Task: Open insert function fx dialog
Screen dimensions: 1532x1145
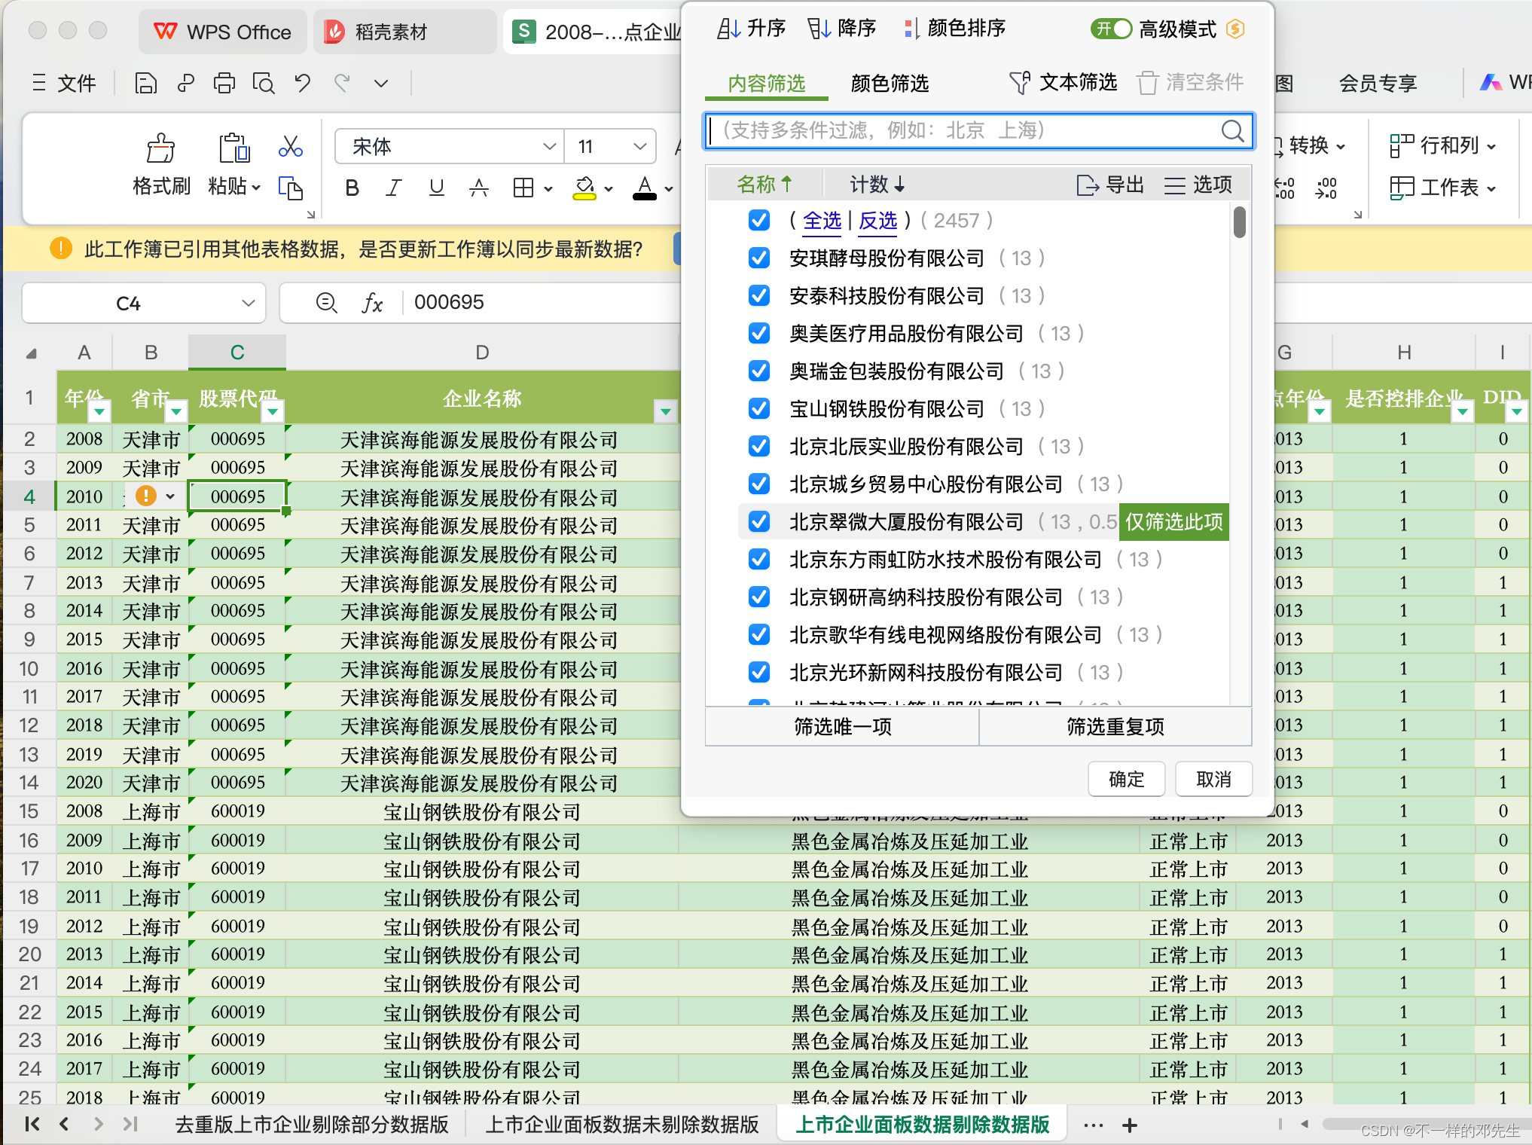Action: coord(372,303)
